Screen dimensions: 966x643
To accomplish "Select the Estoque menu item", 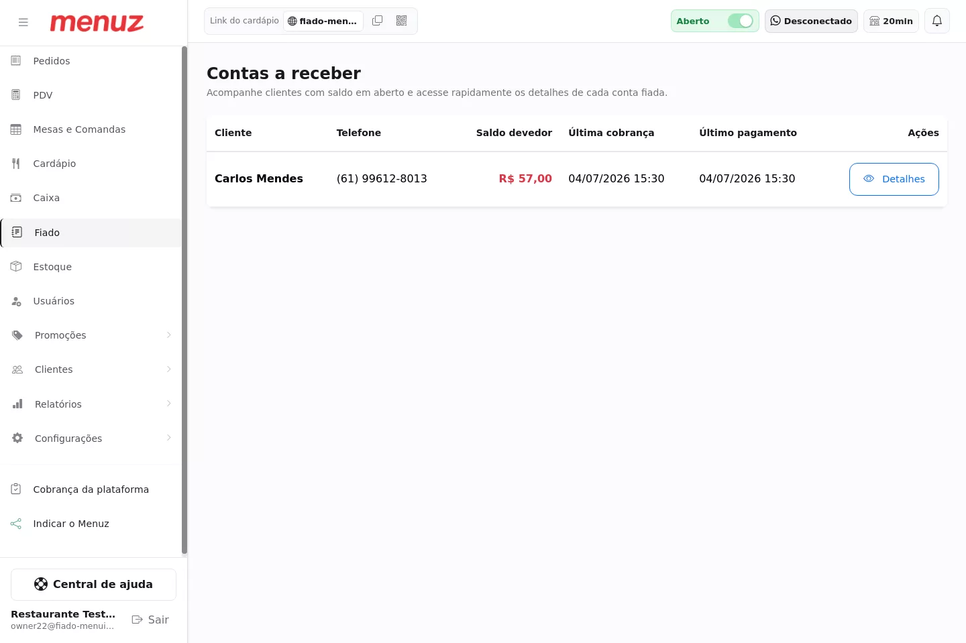I will (91, 267).
